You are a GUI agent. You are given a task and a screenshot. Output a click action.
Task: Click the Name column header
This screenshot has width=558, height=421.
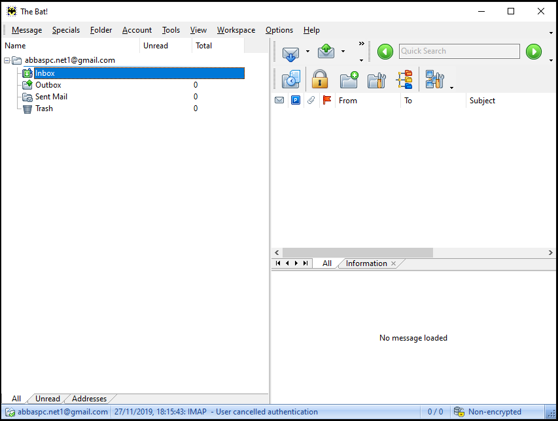[x=71, y=46]
